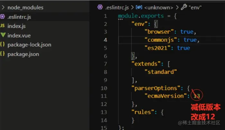Click line number 4 in the gutter
The width and height of the screenshot is (225, 130).
pyautogui.click(x=106, y=40)
